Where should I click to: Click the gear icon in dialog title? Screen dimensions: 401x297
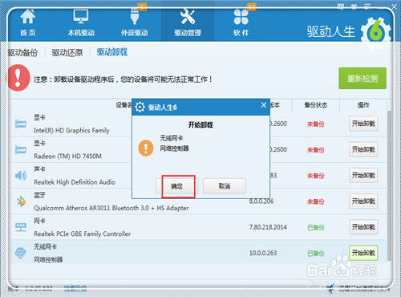pyautogui.click(x=140, y=107)
